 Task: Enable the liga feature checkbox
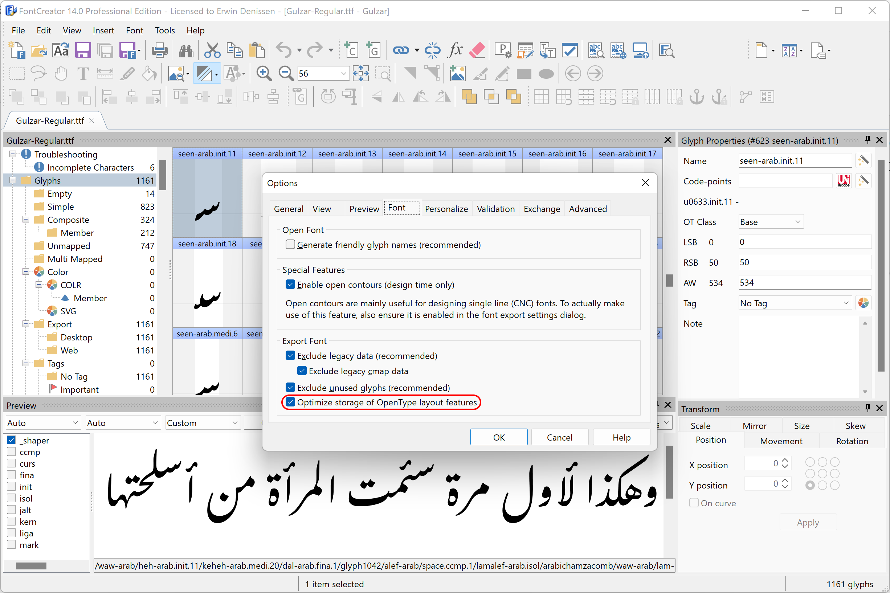click(x=11, y=533)
